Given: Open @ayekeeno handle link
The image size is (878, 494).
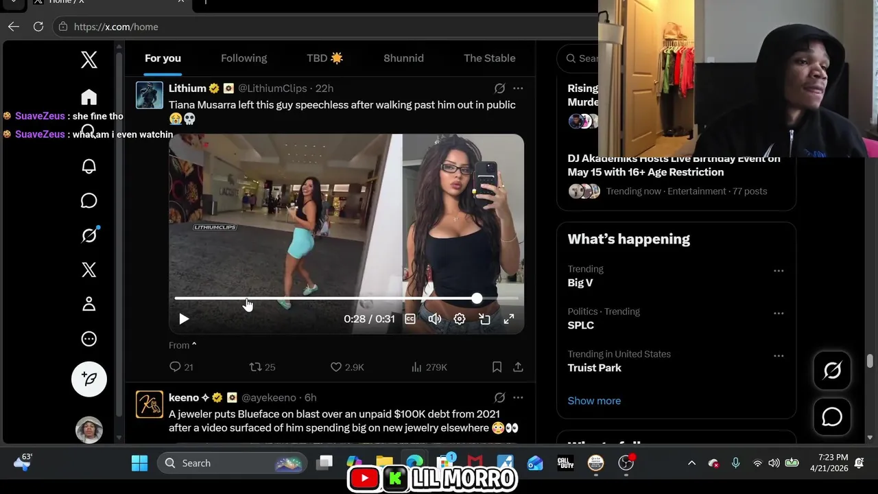Looking at the screenshot, I should (269, 398).
